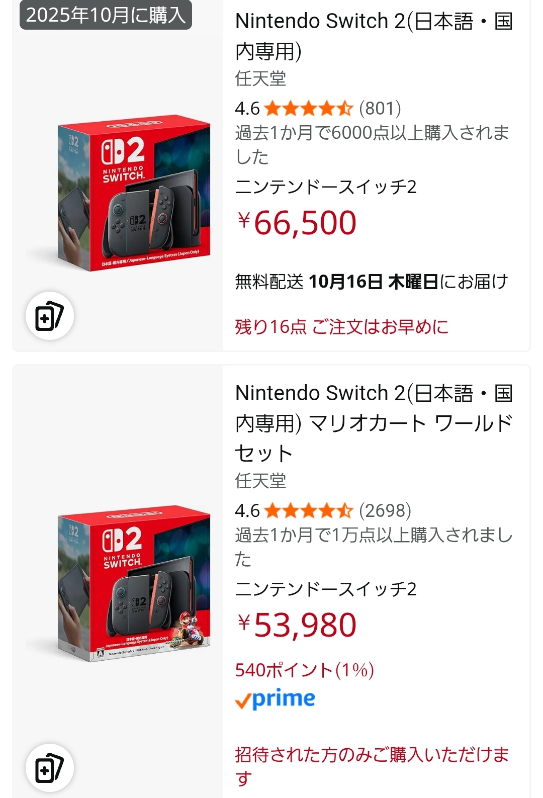
Task: Tap the 招待された方のみご購入いただけます notice
Action: [x=372, y=765]
